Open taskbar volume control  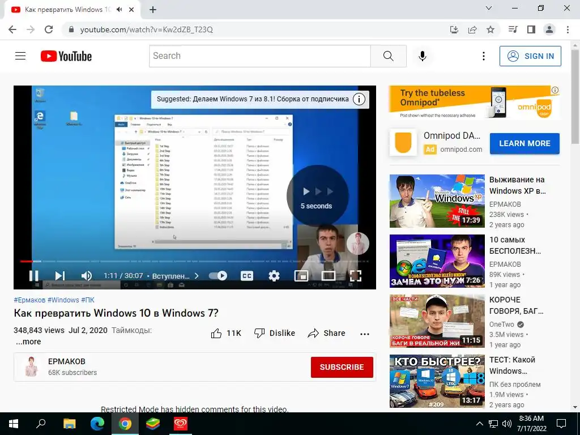(507, 424)
